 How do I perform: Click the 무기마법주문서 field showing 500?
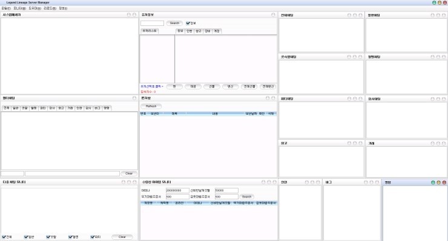click(177, 197)
